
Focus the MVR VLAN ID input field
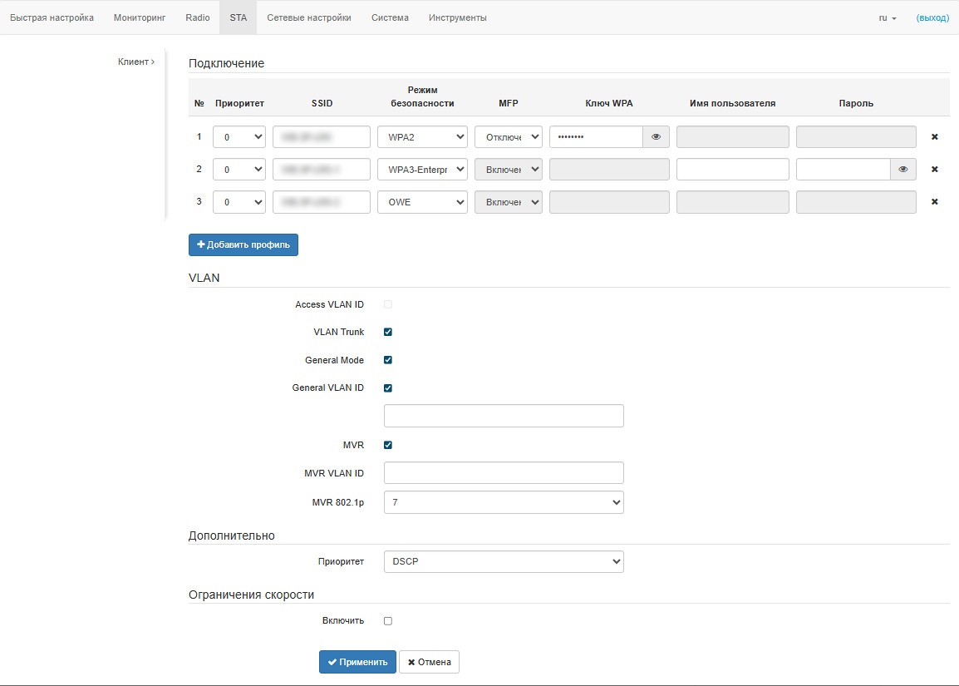tap(504, 473)
